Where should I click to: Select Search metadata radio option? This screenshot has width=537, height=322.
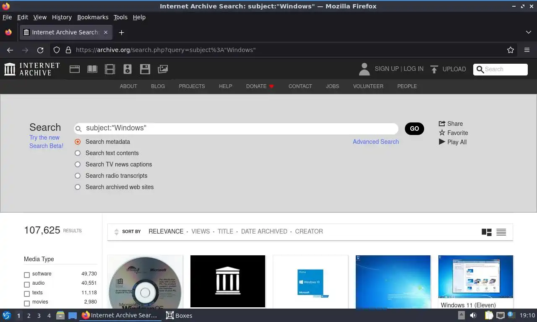coord(78,142)
